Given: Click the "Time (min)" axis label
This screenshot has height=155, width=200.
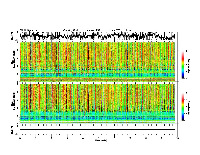Looking at the screenshot, I should pos(101,141).
